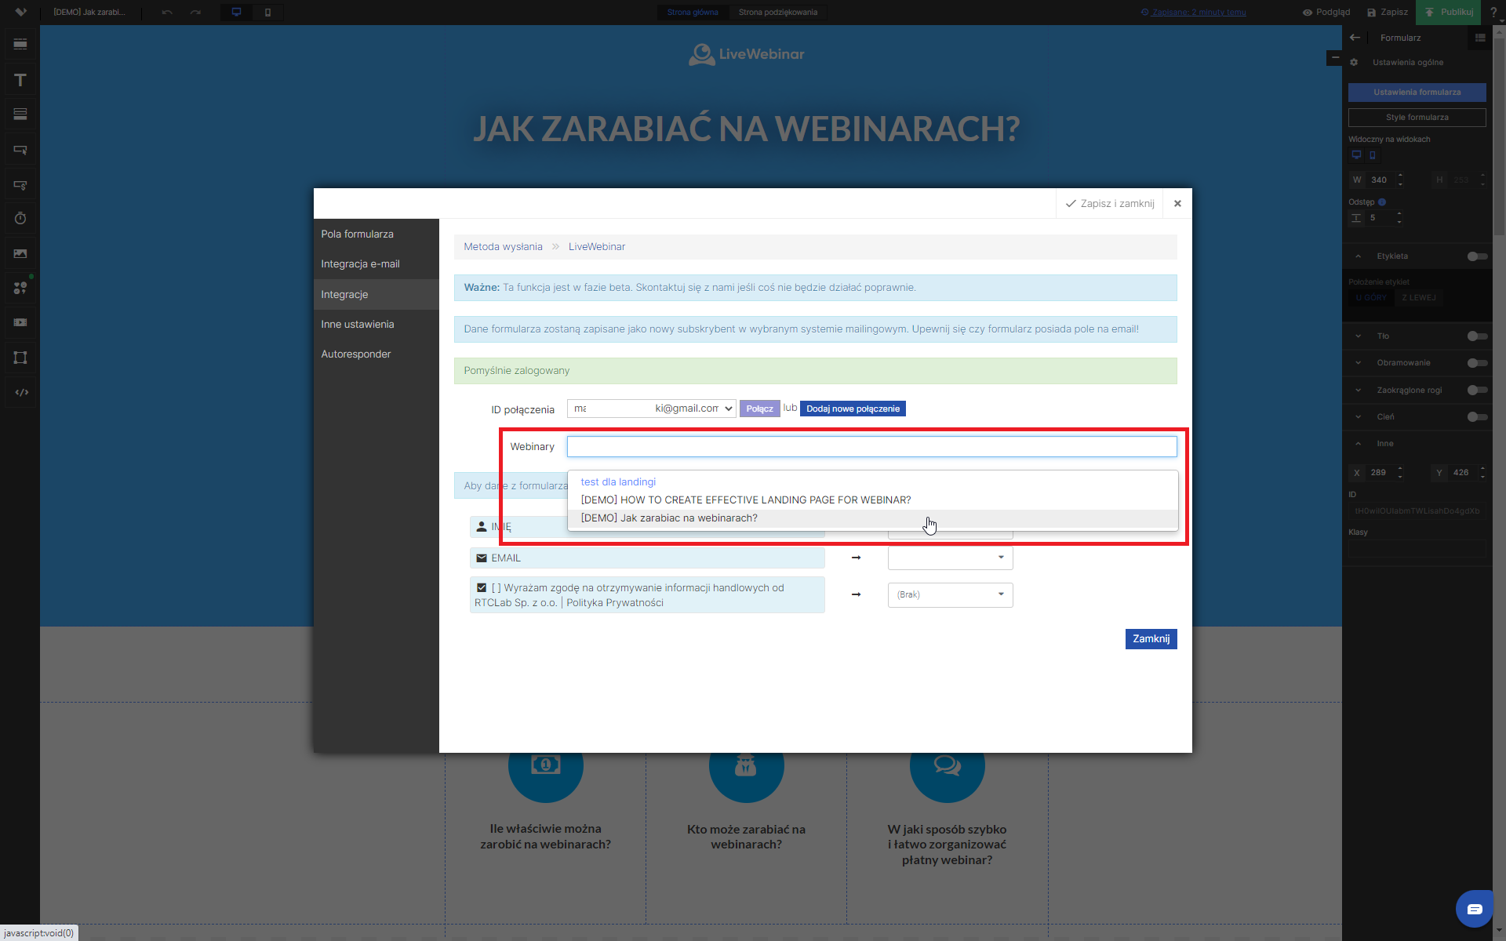Click the Dodaj nowe połączenie button
This screenshot has width=1506, height=941.
click(x=853, y=409)
